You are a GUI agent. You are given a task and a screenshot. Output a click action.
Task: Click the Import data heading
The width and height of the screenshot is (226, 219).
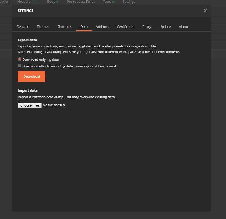pyautogui.click(x=28, y=90)
